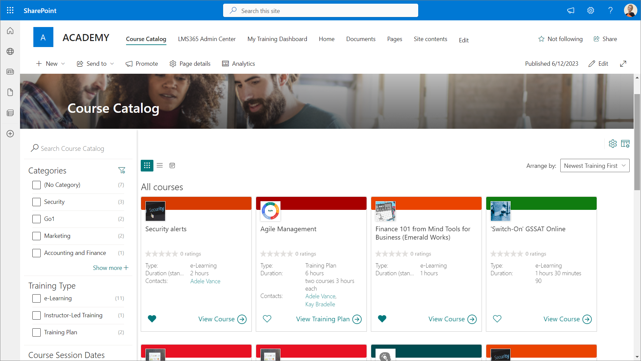Favorite the Agile Management course heart

[267, 319]
